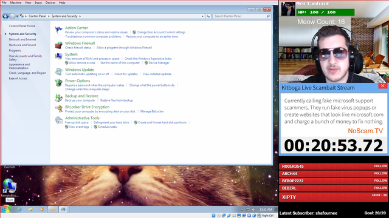Go to Control Panel Home

tap(22, 26)
